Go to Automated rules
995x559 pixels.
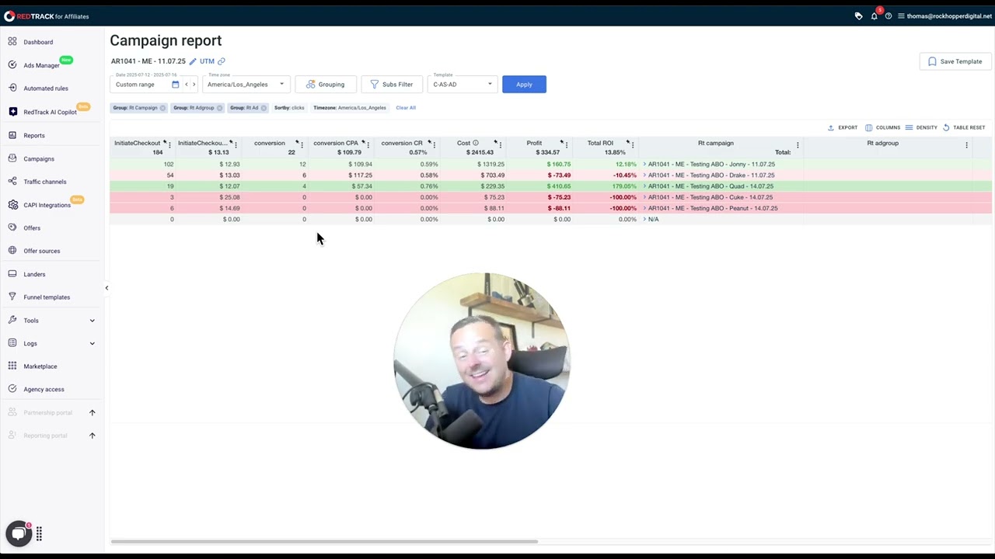[46, 89]
